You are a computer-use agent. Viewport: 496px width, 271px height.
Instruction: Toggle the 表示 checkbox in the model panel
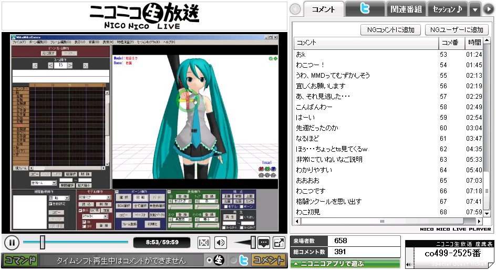point(80,210)
